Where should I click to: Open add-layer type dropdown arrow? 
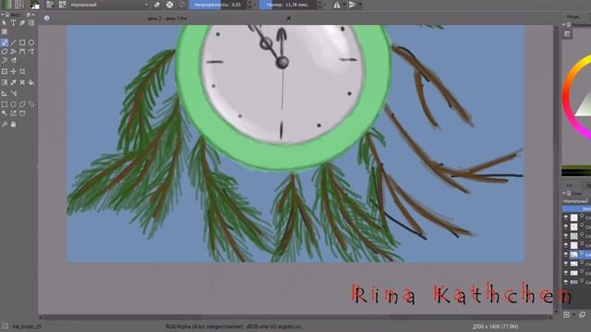[573, 314]
